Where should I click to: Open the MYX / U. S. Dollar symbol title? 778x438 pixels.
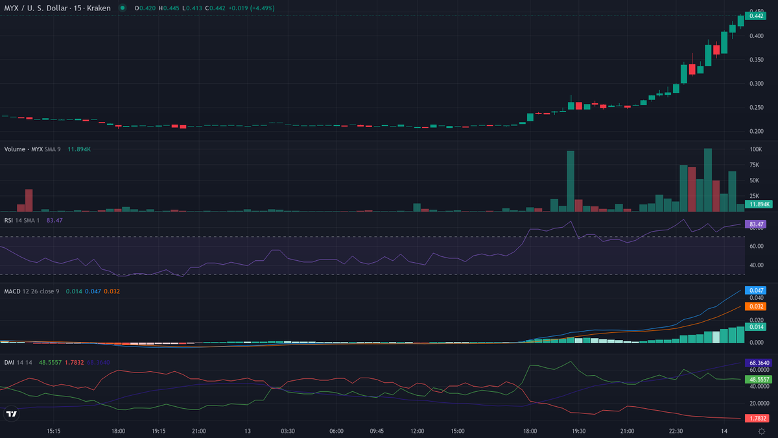point(57,8)
